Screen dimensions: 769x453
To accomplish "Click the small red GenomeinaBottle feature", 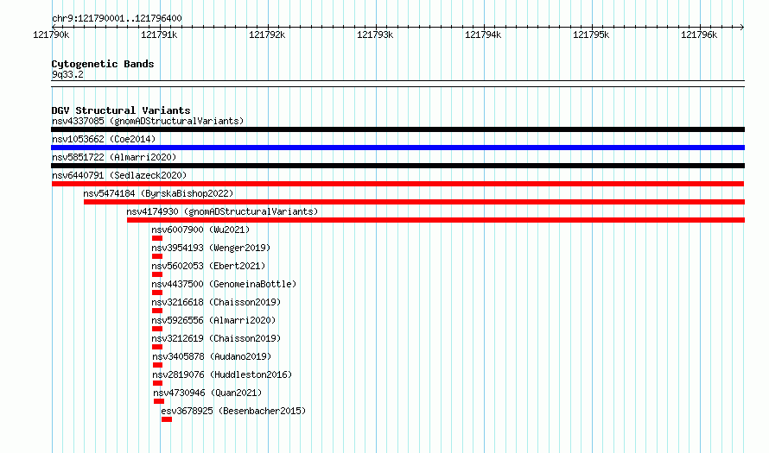I will [157, 293].
